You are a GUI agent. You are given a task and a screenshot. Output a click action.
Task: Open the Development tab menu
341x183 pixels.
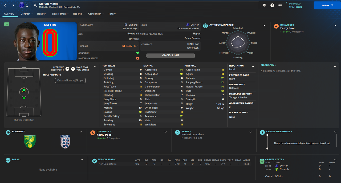point(60,14)
